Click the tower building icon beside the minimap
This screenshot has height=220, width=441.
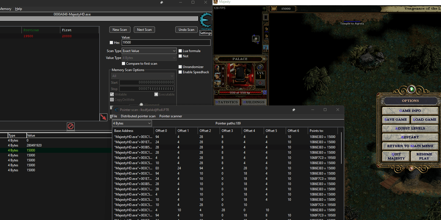point(266,48)
